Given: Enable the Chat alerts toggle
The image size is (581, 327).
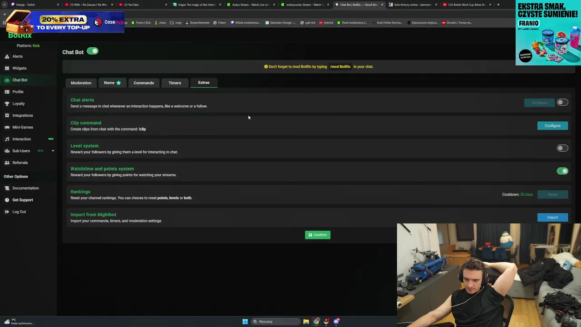Looking at the screenshot, I should point(562,102).
